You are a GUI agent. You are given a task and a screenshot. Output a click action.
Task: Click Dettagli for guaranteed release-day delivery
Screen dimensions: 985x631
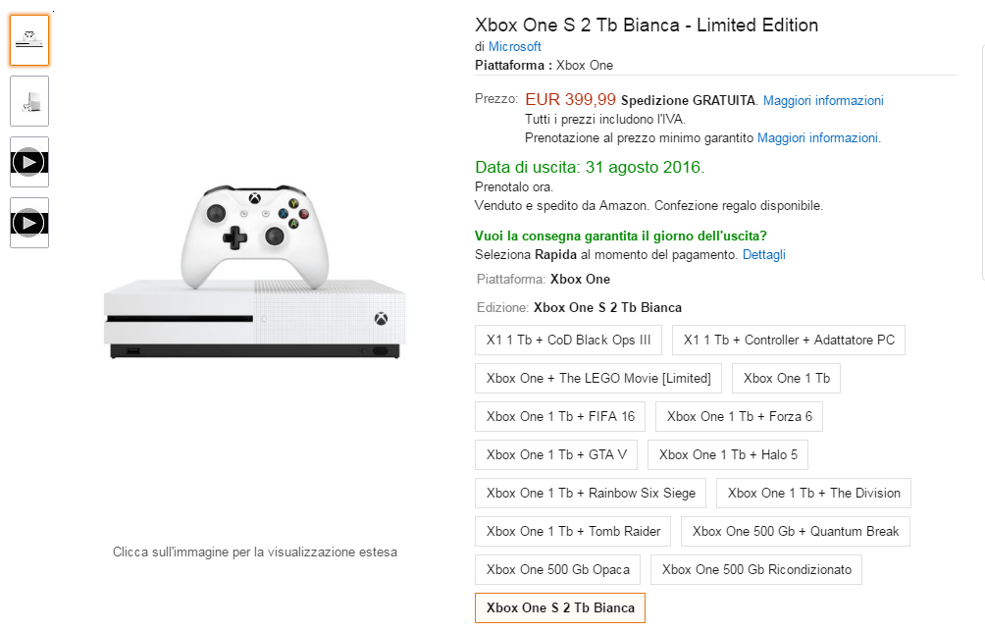[x=763, y=254]
